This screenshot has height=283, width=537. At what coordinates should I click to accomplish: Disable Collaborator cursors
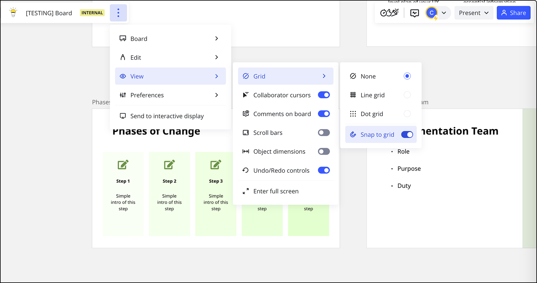pos(324,95)
